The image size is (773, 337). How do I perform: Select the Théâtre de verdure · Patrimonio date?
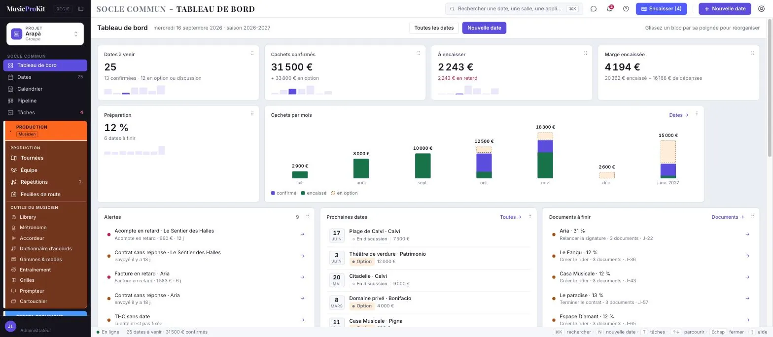coord(429,258)
